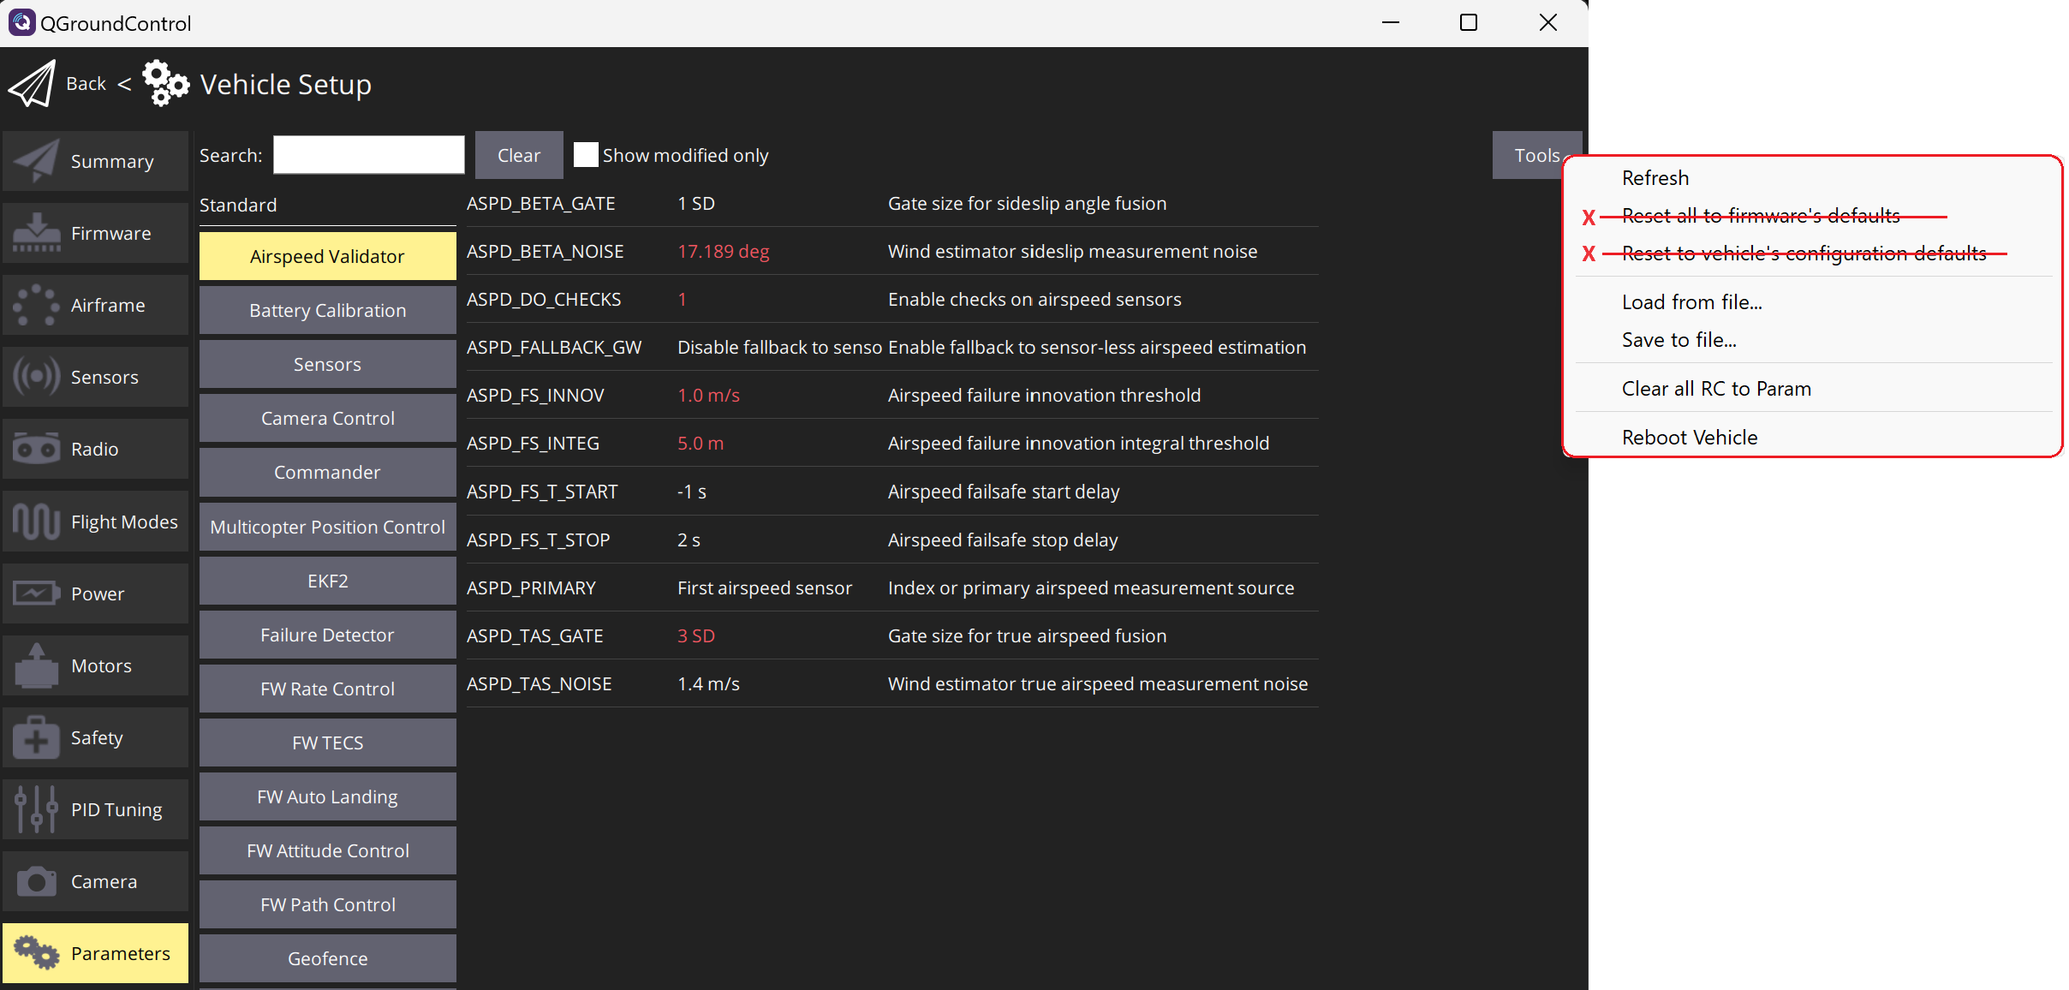Change ASPD_PRIMARY First airspeed sensor value
The image size is (2069, 990).
pos(764,588)
